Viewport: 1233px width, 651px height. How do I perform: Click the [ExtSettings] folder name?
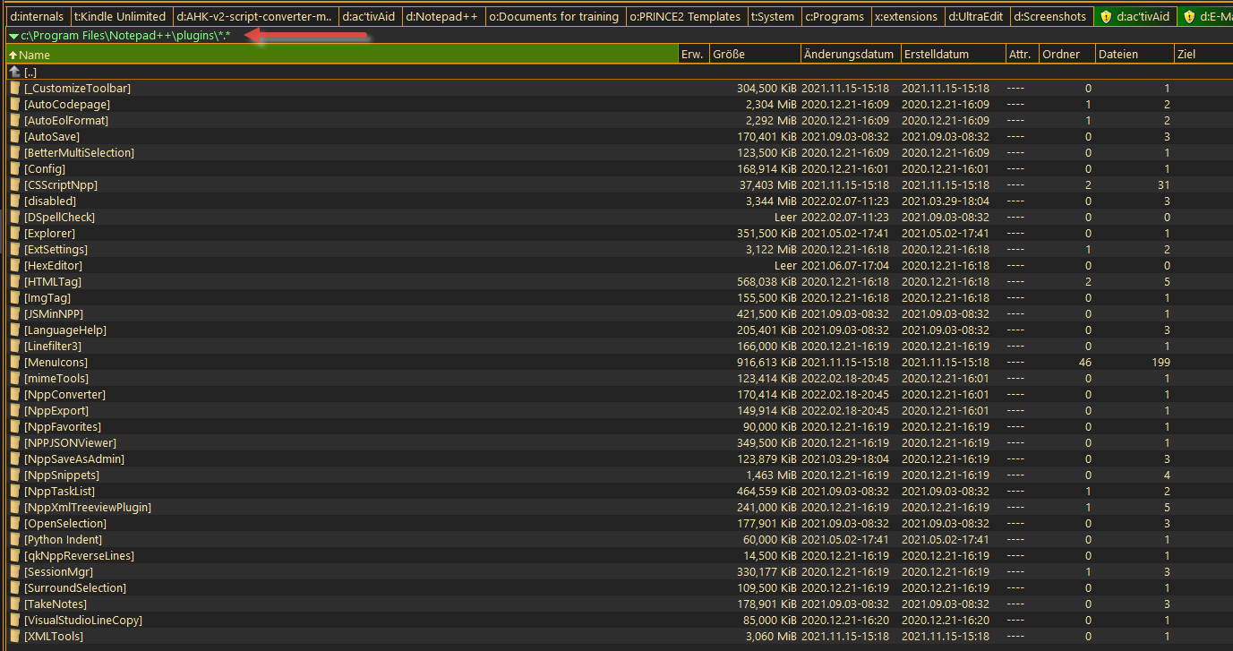click(x=56, y=250)
